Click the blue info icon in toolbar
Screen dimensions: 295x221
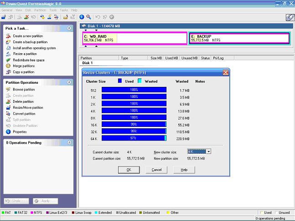point(82,17)
